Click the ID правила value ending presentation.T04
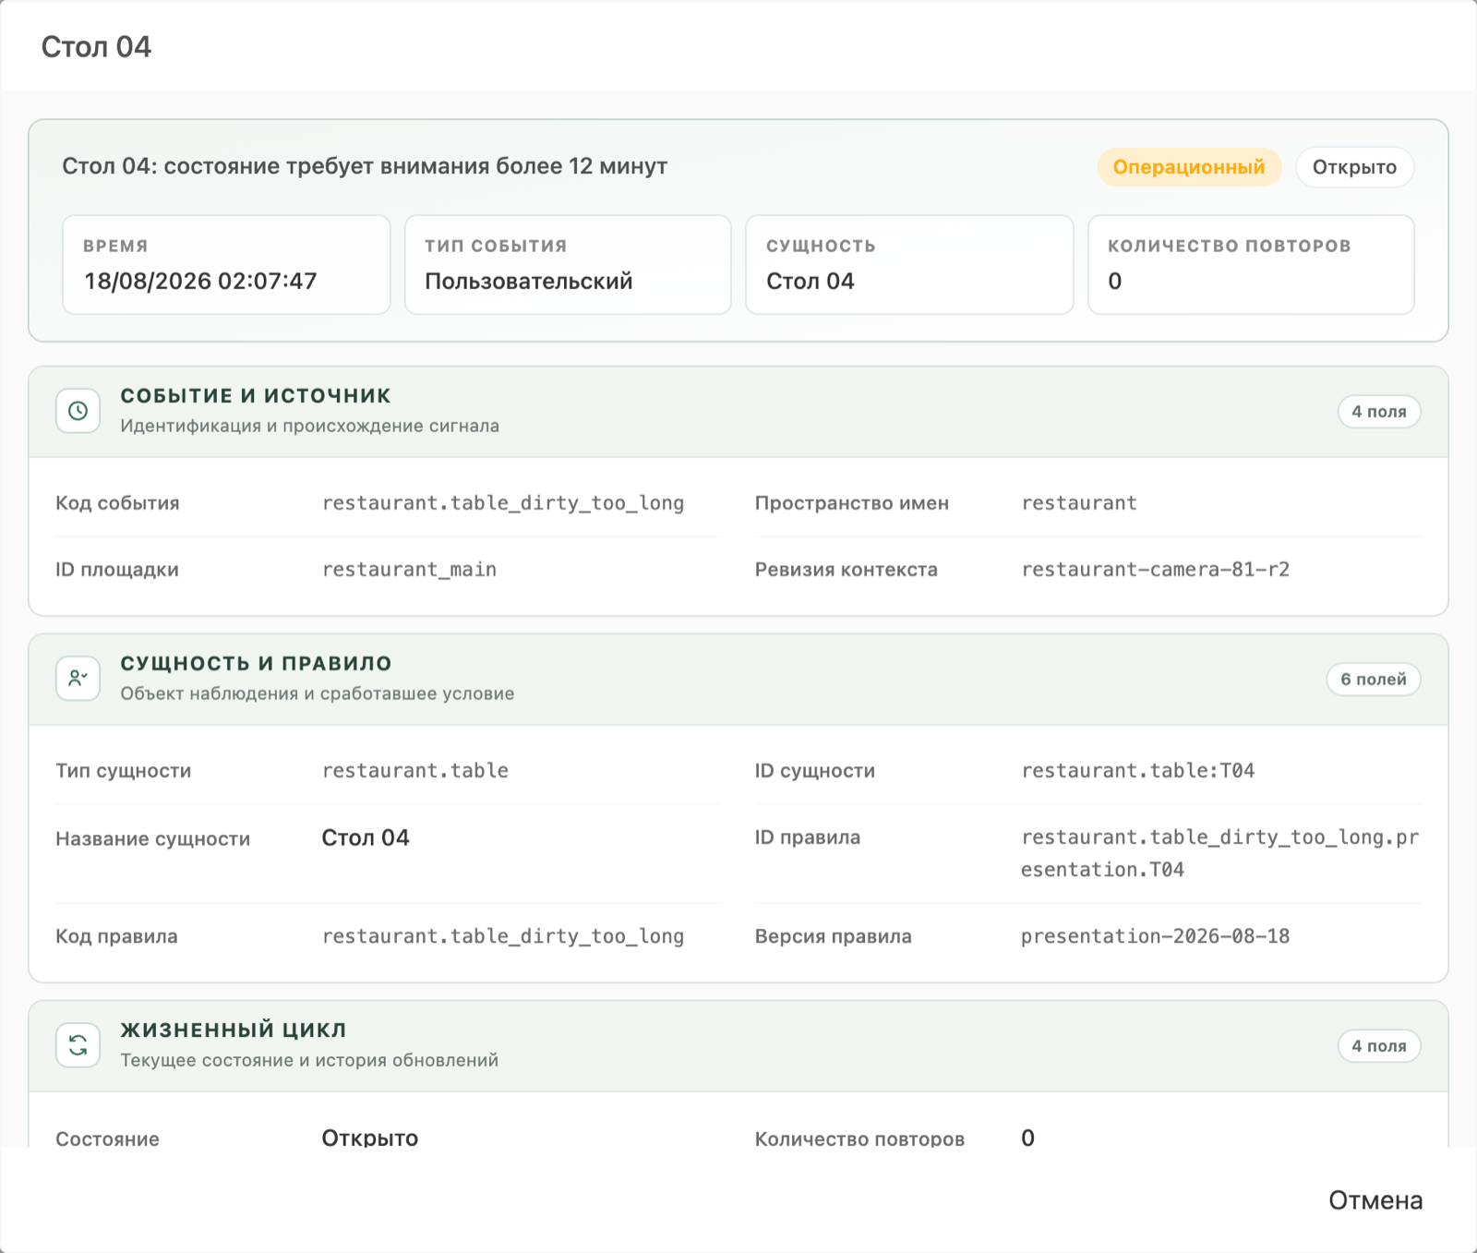The width and height of the screenshot is (1477, 1253). [1219, 853]
